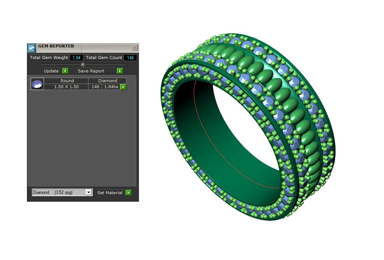The width and height of the screenshot is (384, 260).
Task: Click the Total Gem Count value 146
Action: (130, 58)
